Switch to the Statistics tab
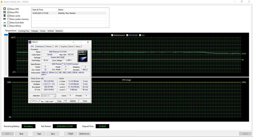 tap(59, 31)
